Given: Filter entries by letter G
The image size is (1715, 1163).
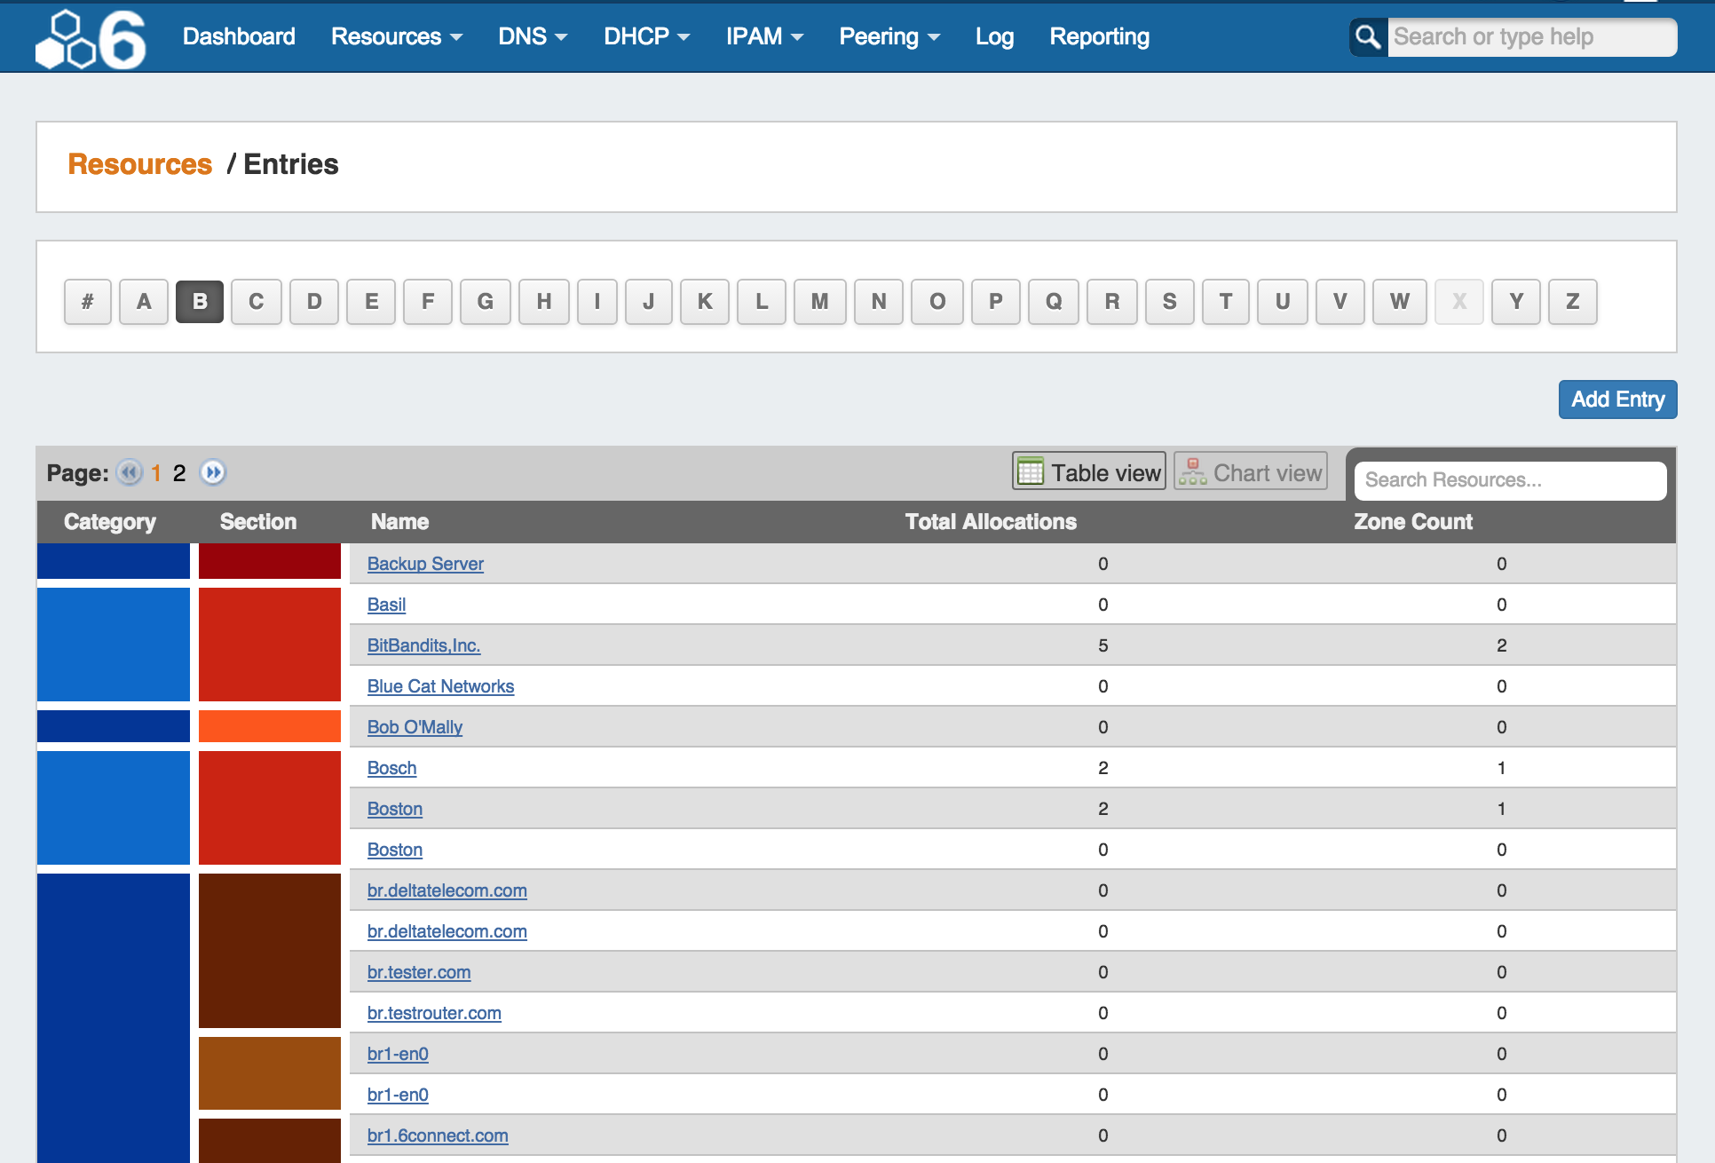Looking at the screenshot, I should [x=486, y=302].
